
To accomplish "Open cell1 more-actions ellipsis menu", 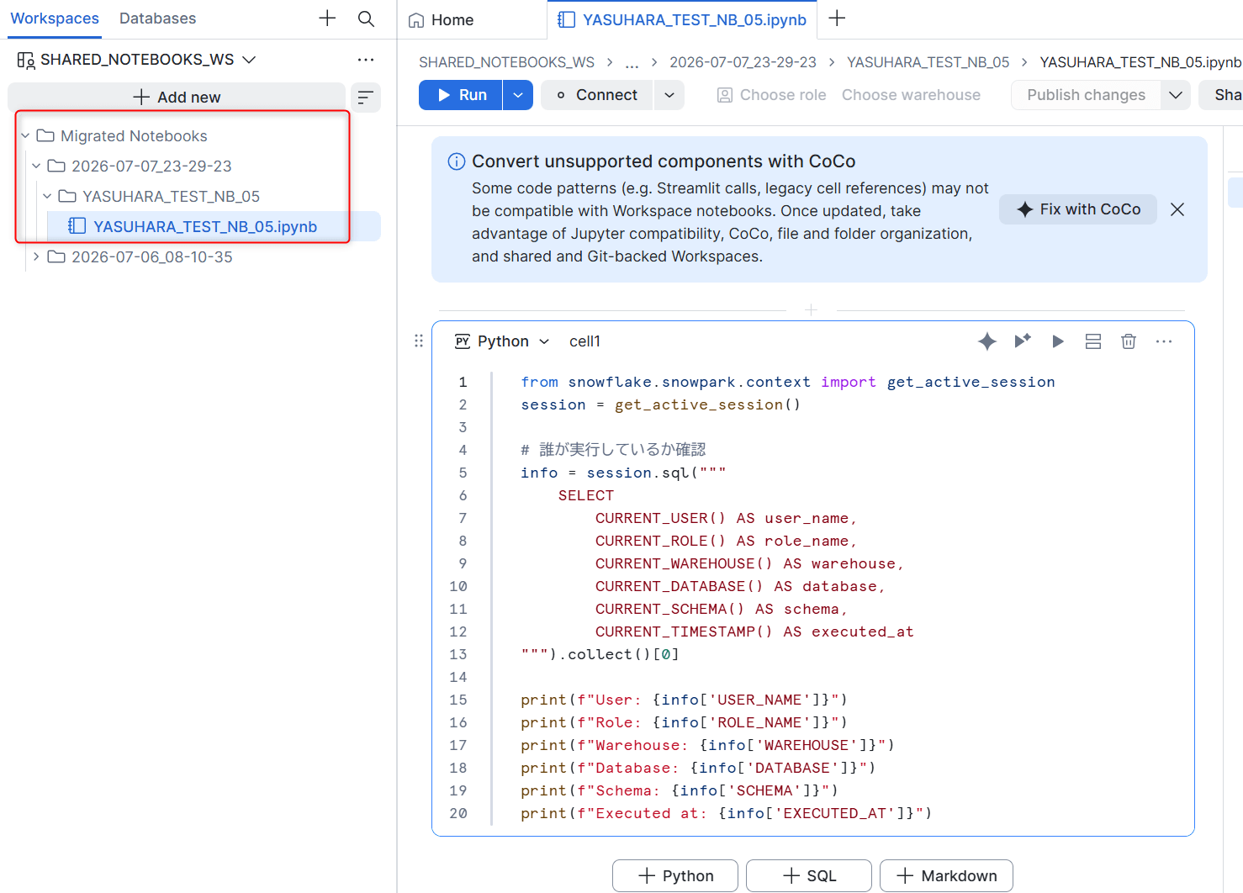I will click(x=1164, y=341).
